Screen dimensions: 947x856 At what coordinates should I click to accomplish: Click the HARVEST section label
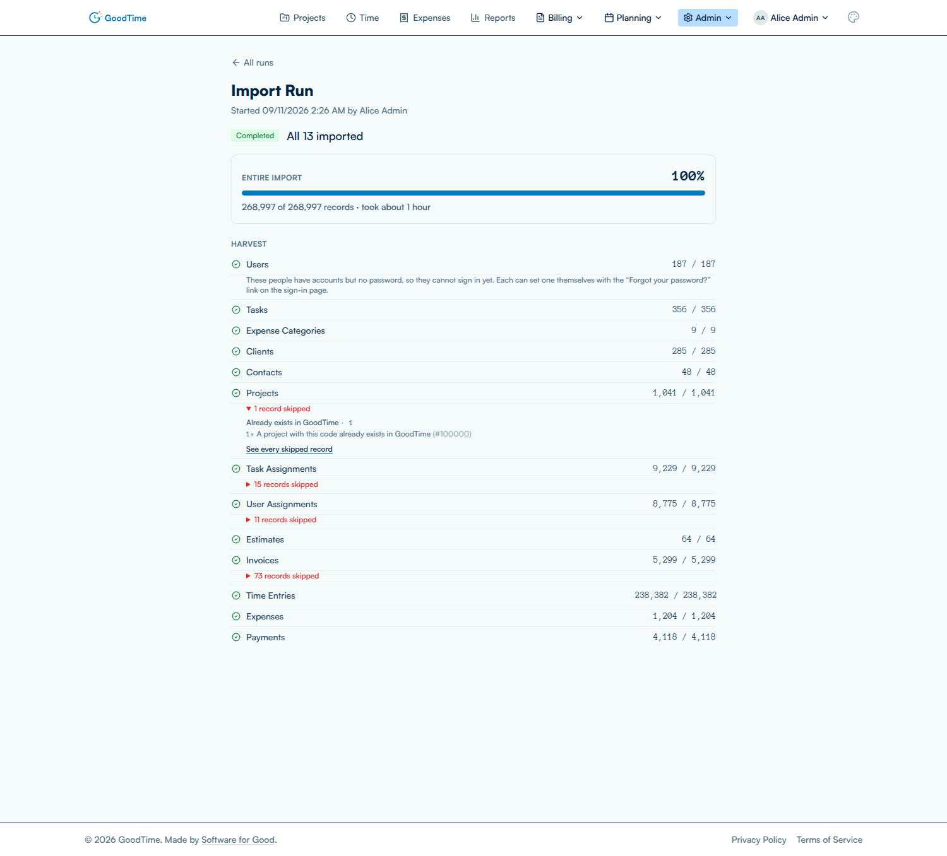tap(249, 244)
